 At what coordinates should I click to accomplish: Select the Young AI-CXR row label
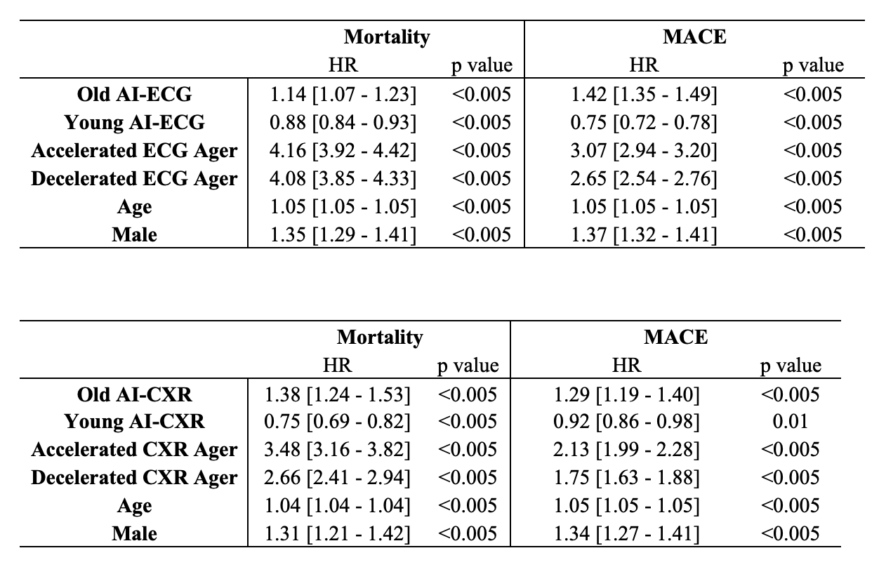click(x=134, y=422)
